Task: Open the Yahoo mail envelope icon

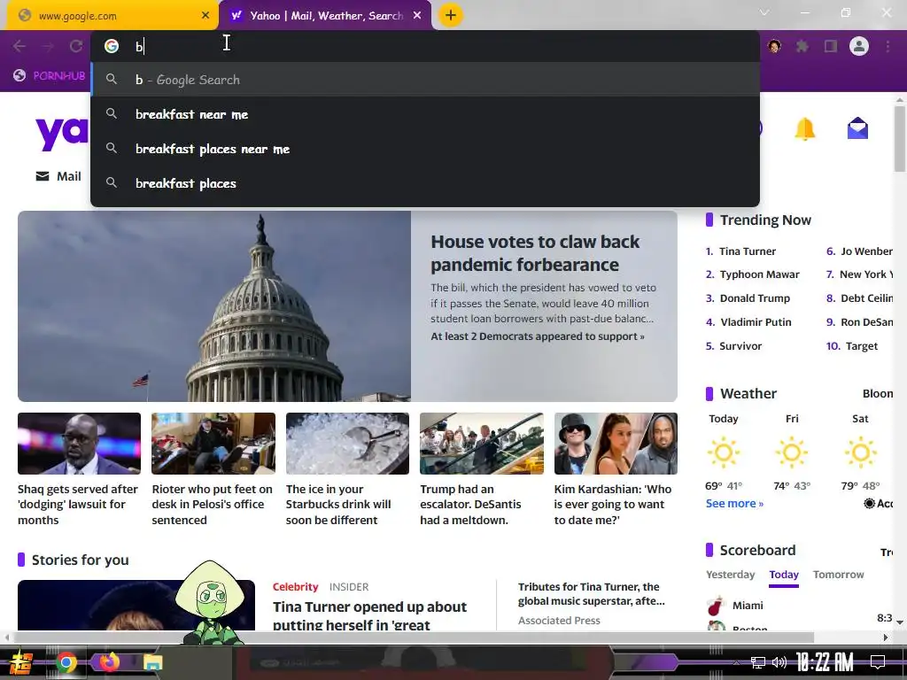Action: point(857,128)
